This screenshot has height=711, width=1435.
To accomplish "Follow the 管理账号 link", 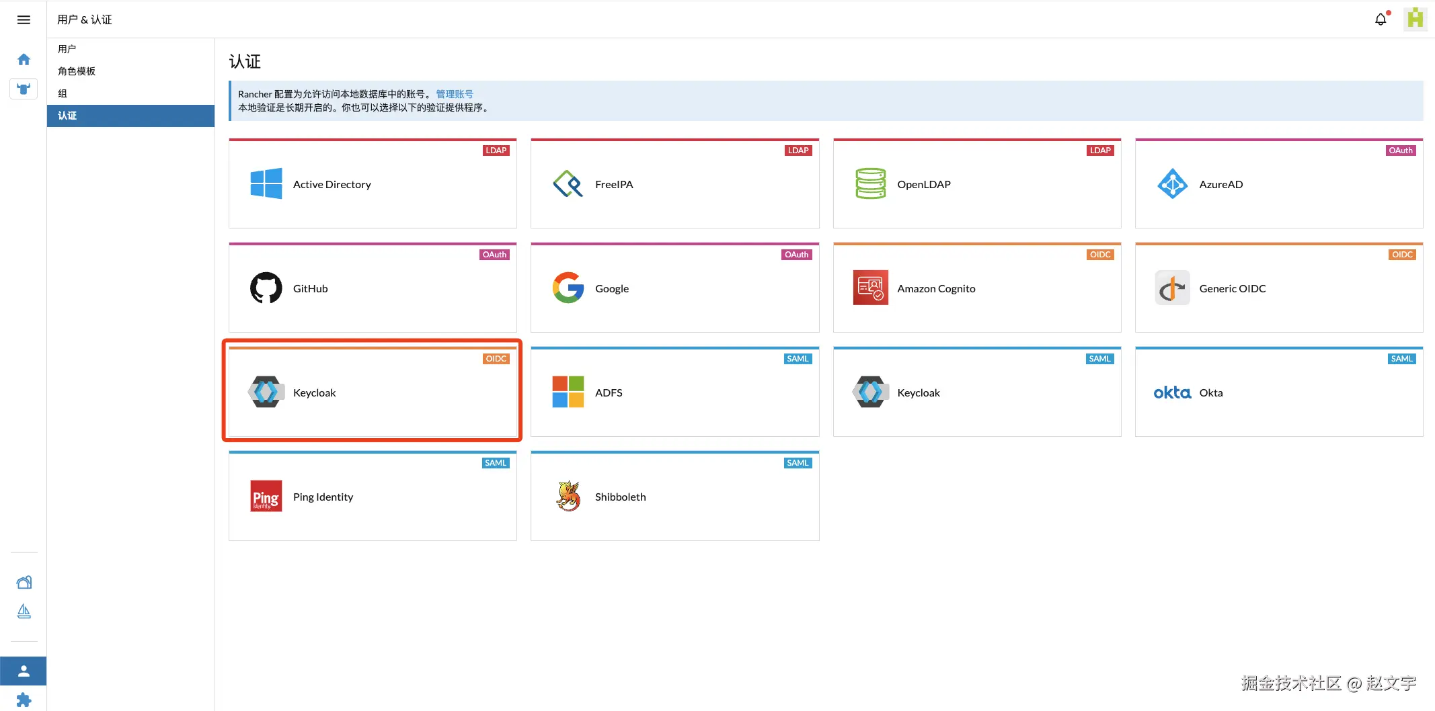I will coord(455,94).
